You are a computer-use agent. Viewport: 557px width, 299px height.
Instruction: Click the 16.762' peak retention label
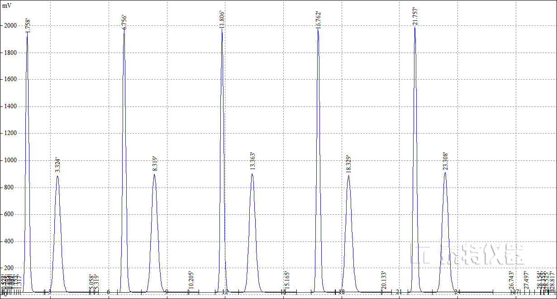click(319, 20)
